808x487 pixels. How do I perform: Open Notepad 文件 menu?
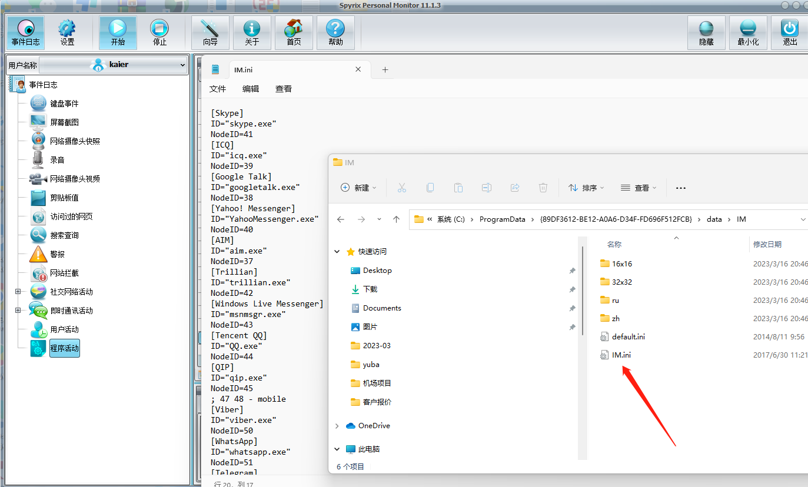pos(218,89)
